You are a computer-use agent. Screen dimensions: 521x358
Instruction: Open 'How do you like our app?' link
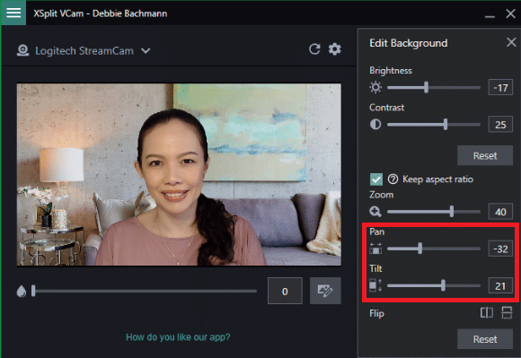coord(178,337)
